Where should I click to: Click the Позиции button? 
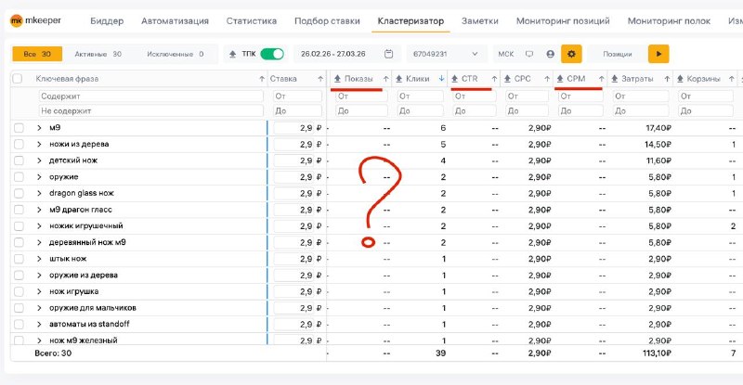coord(618,54)
